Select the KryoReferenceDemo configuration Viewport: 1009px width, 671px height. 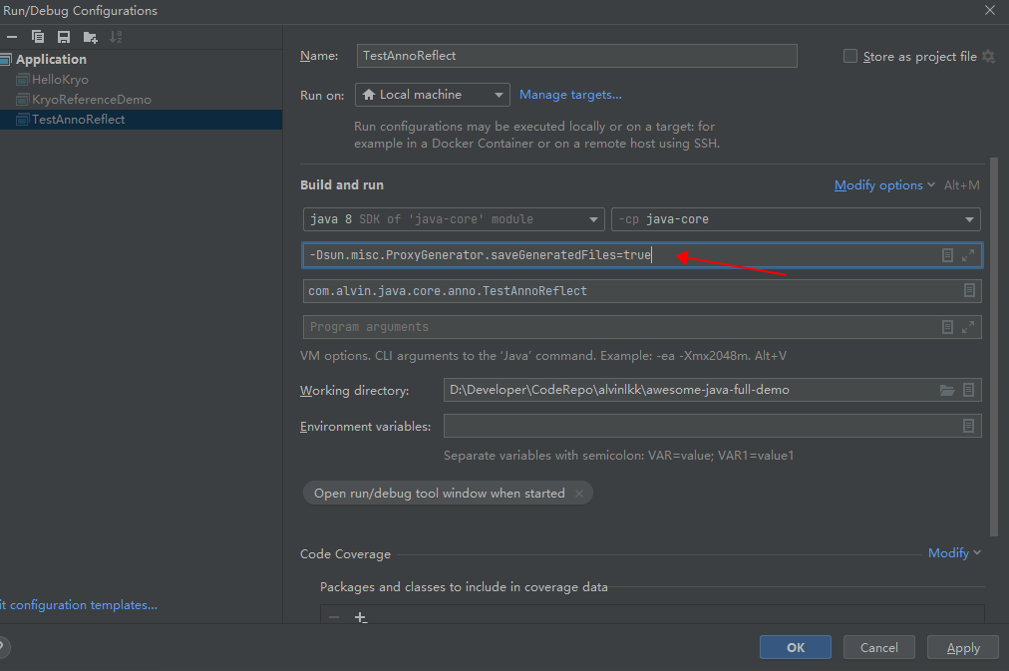pos(92,100)
